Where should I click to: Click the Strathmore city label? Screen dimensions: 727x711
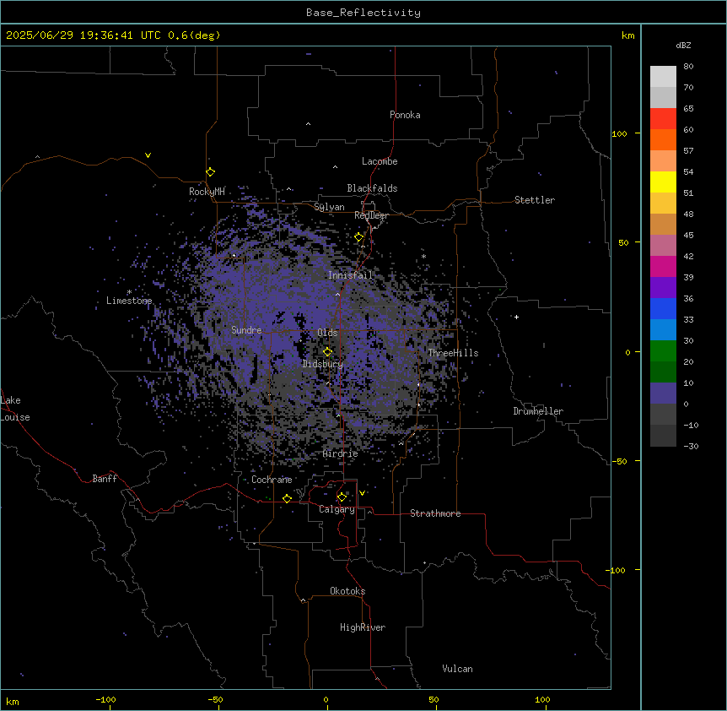point(435,513)
